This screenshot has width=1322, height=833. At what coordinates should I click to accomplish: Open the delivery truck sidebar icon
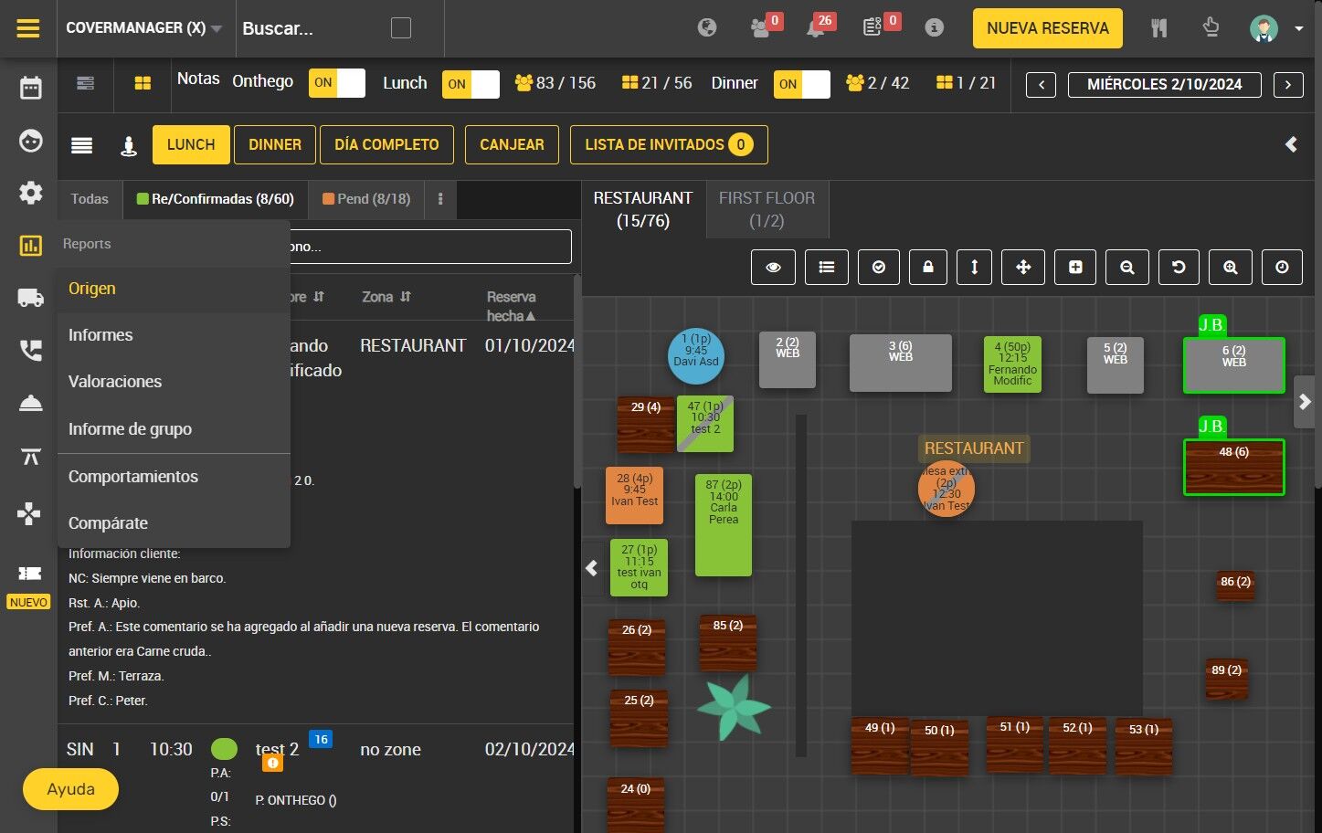coord(30,298)
